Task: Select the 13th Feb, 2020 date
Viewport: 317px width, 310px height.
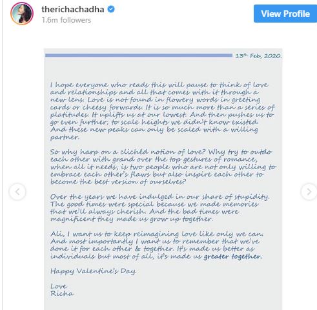Action: point(258,56)
